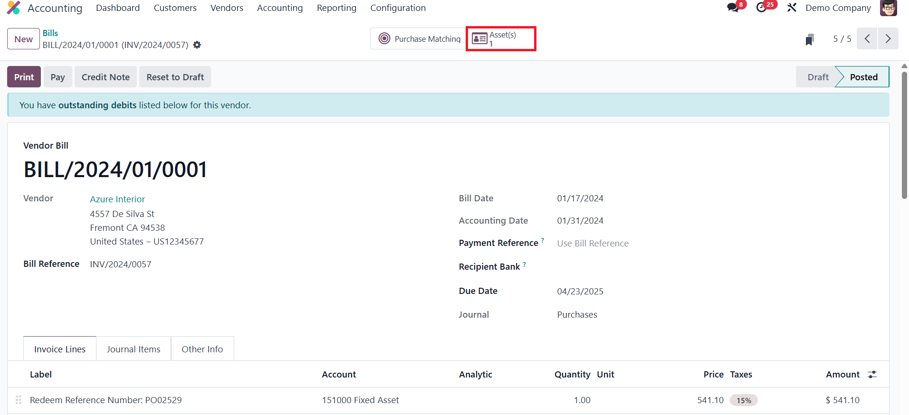Open the Asset(s) smart button

click(501, 39)
